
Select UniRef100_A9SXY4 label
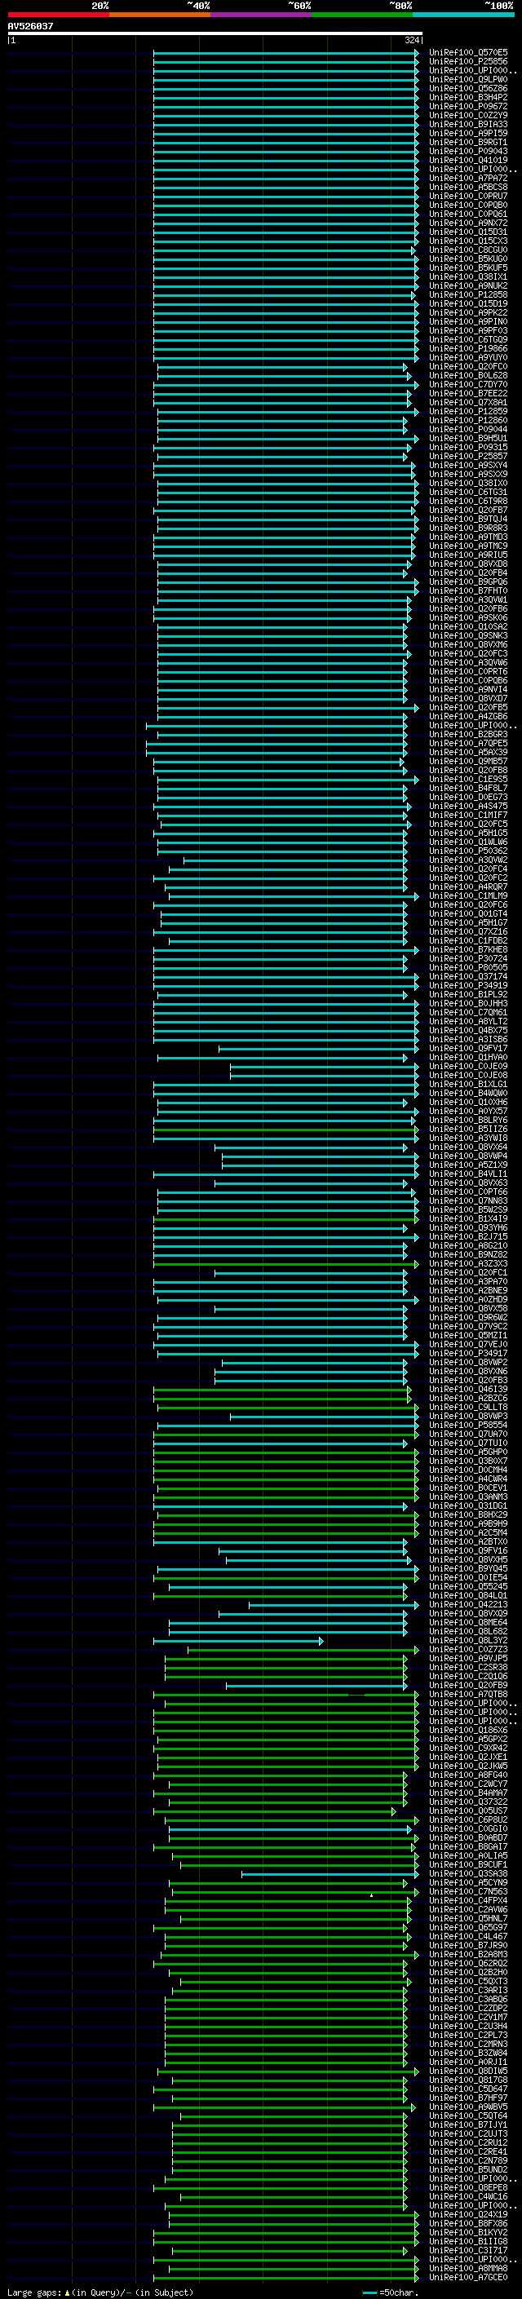point(468,465)
